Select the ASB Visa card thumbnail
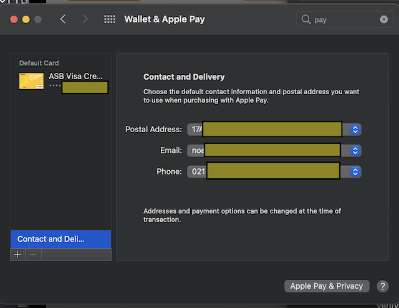The height and width of the screenshot is (308, 399). [31, 81]
